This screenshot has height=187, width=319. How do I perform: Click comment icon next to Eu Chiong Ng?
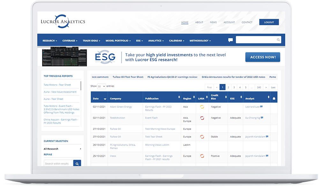[262, 118]
